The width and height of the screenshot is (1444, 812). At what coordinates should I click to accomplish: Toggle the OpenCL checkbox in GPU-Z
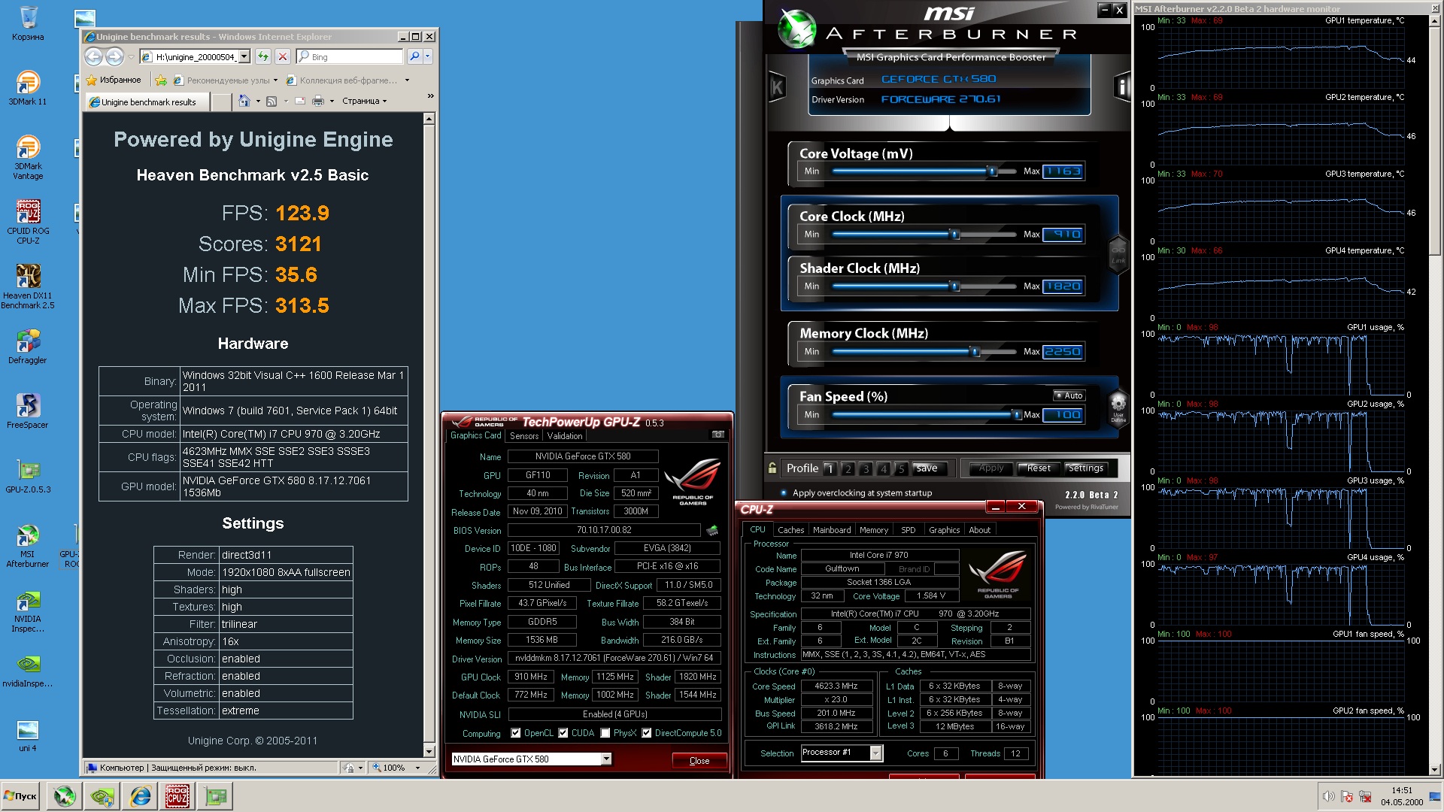[x=515, y=733]
